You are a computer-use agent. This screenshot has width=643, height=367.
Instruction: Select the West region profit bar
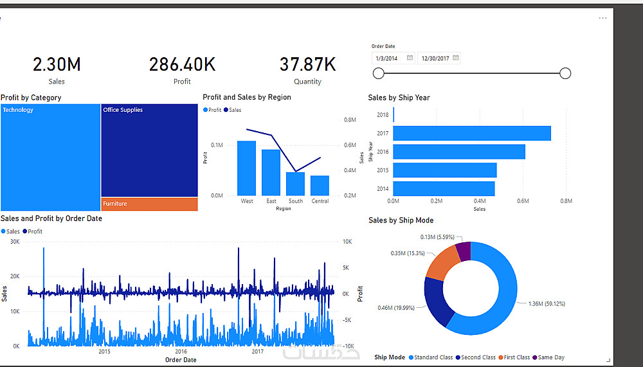246,168
